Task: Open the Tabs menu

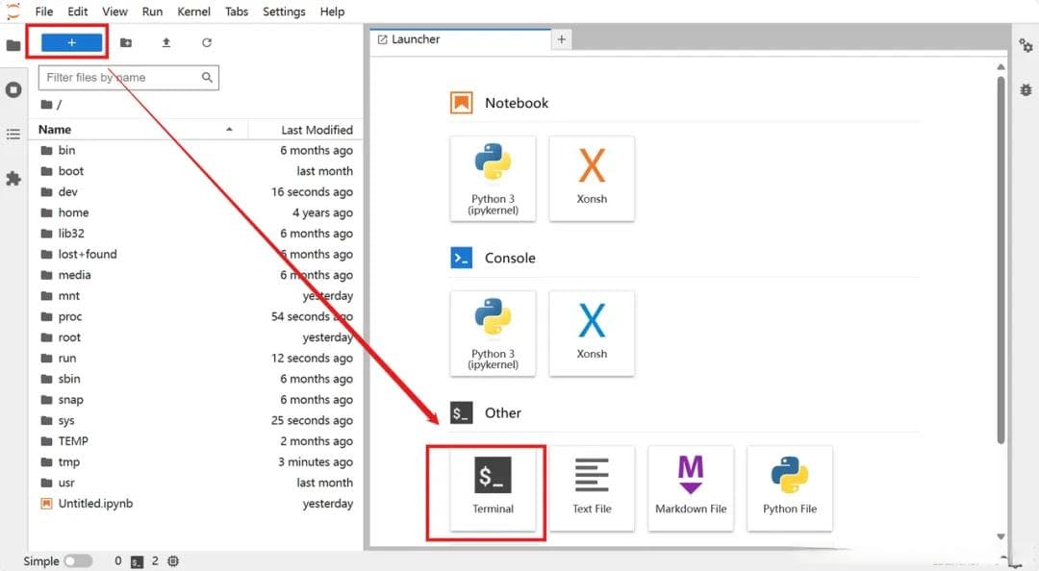Action: [237, 12]
